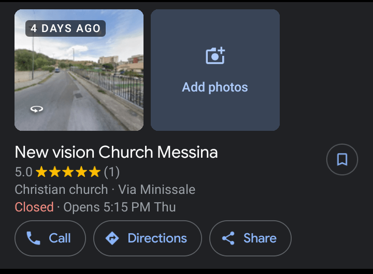The width and height of the screenshot is (373, 274).
Task: Tap the phone icon in Call
Action: pyautogui.click(x=33, y=238)
